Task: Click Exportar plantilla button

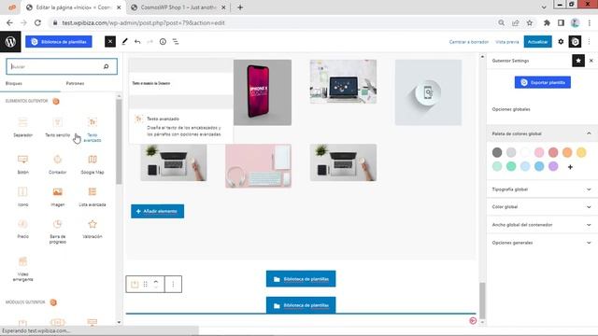Action: (542, 82)
